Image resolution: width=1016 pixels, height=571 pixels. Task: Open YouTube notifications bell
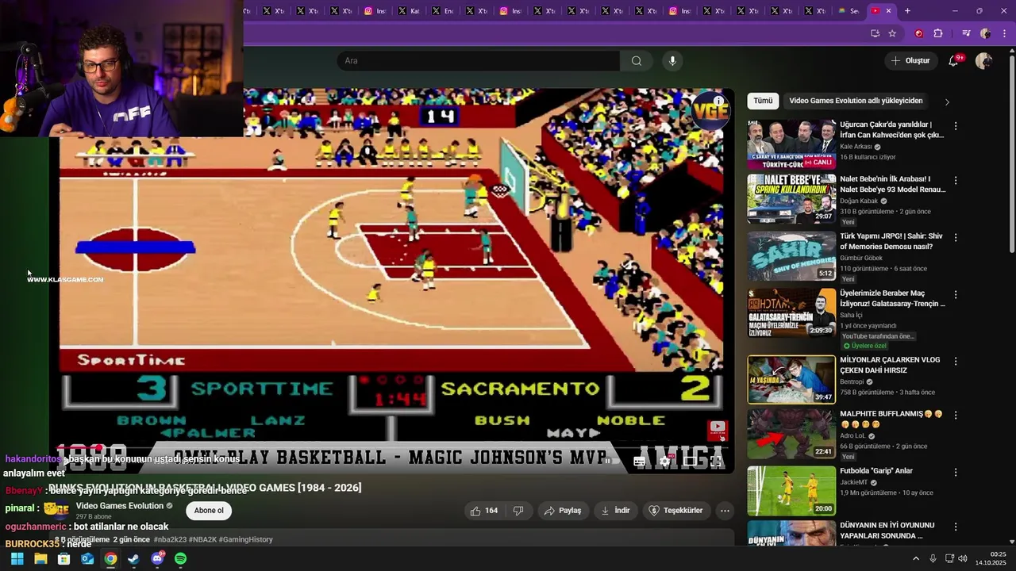[x=954, y=61]
